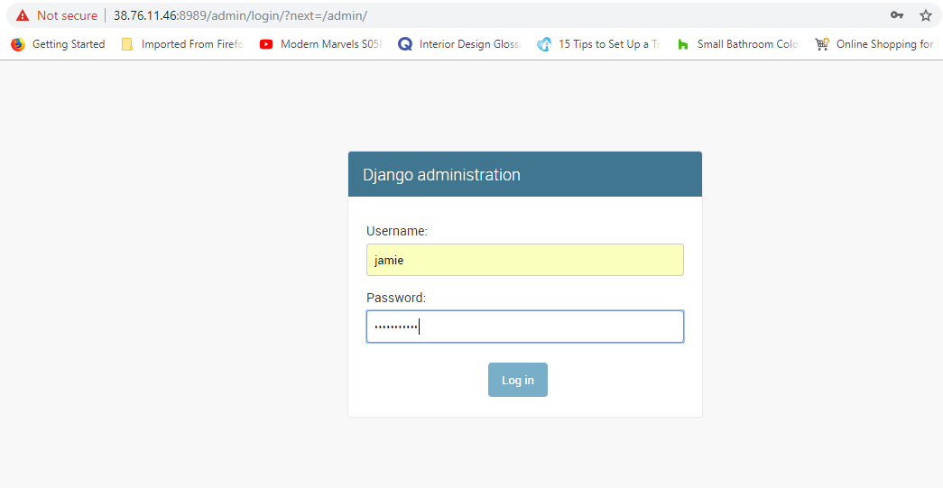Open the Modern Marvels YouTube bookmark
943x488 pixels.
pos(320,44)
